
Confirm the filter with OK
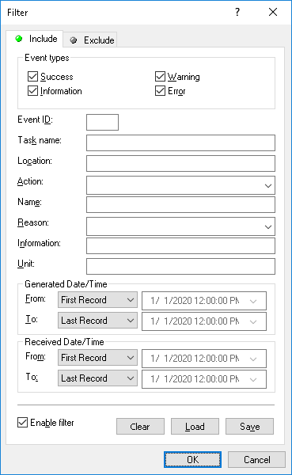click(192, 459)
